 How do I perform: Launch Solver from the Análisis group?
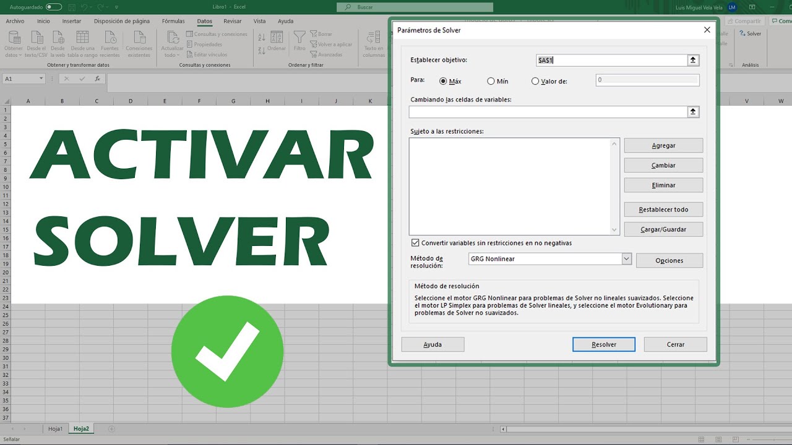click(x=751, y=34)
